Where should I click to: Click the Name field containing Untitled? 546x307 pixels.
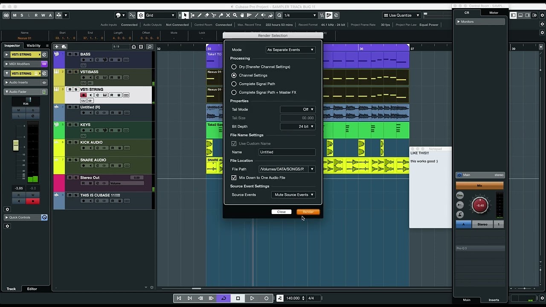coord(287,152)
